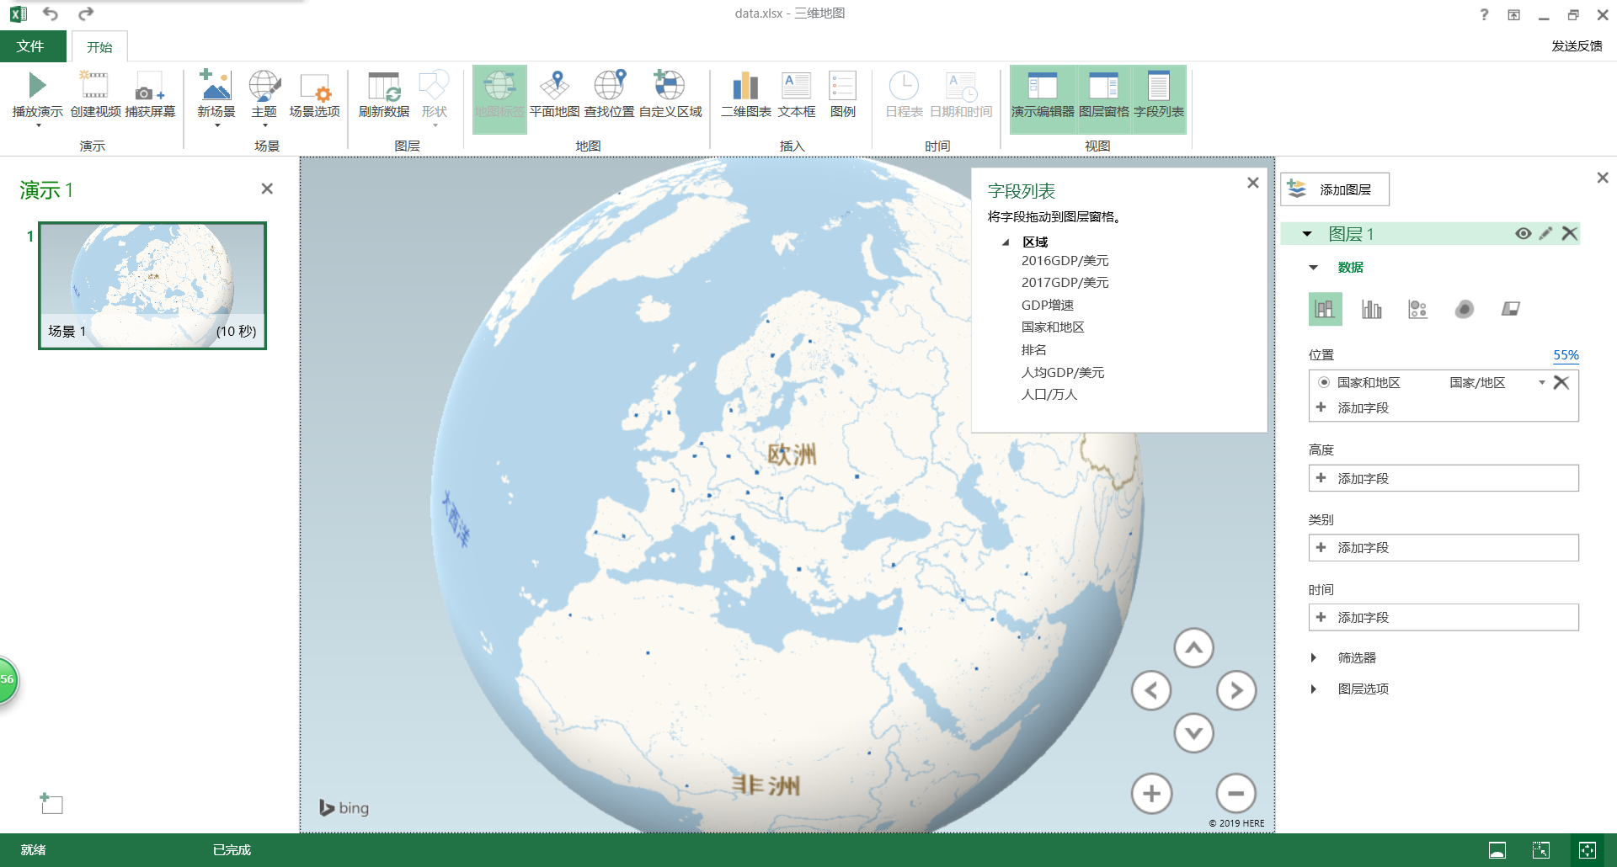Add field under 位置 location
1617x867 pixels.
[1444, 407]
